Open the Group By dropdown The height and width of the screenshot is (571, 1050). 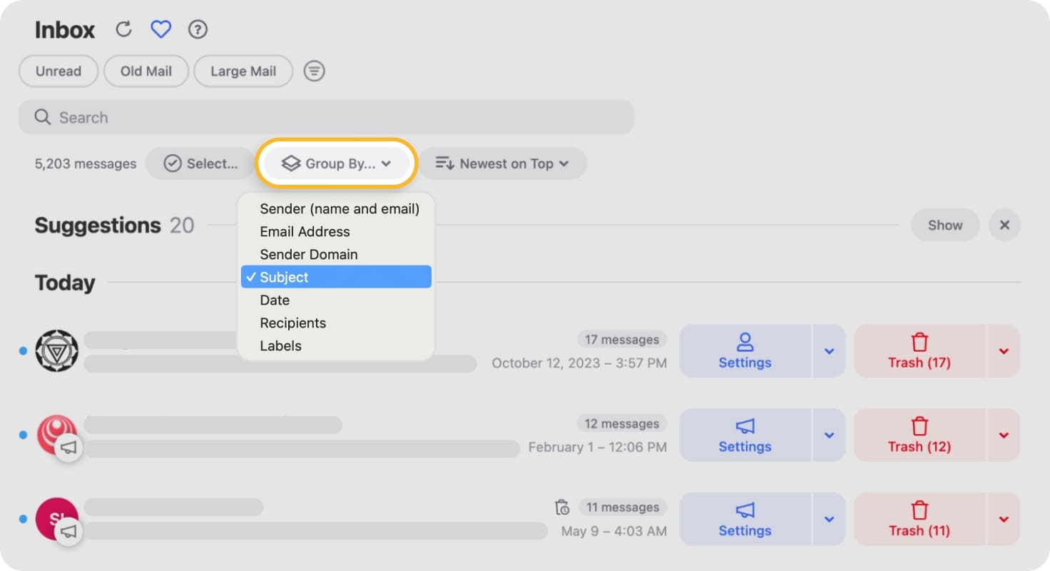[337, 163]
